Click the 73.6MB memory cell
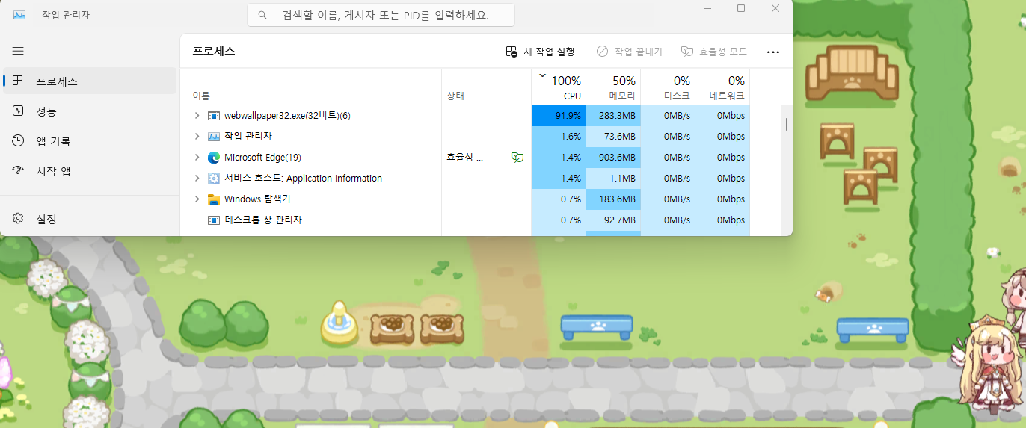Image resolution: width=1026 pixels, height=428 pixels. (x=613, y=137)
